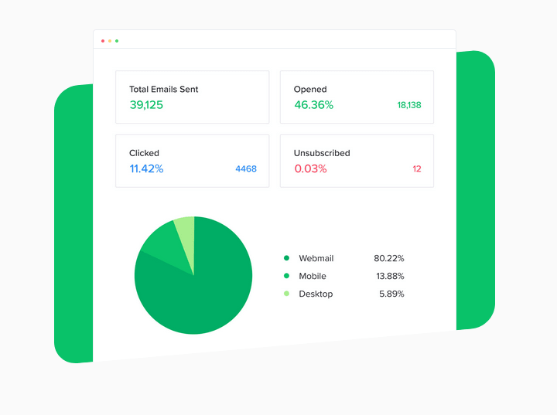Select the Webmail legend dot
Image resolution: width=557 pixels, height=415 pixels.
click(x=287, y=258)
